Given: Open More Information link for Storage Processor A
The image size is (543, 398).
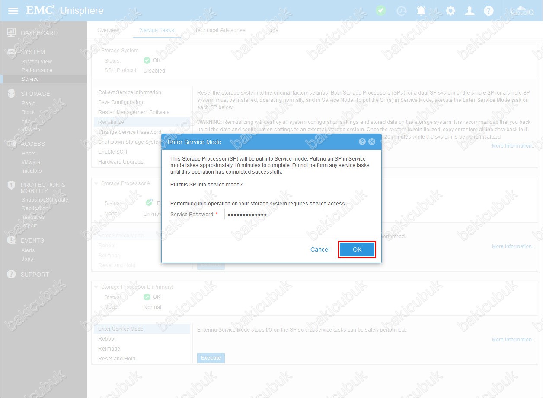Looking at the screenshot, I should [514, 246].
